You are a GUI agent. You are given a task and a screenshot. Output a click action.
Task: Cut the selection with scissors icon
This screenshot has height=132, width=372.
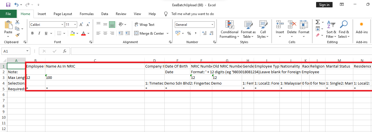click(x=17, y=22)
